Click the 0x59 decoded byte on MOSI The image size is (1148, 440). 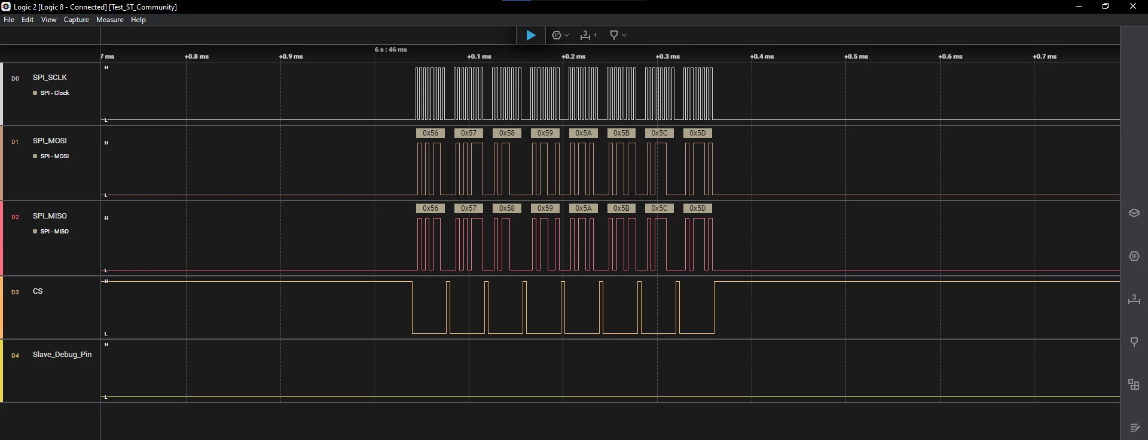coord(545,133)
